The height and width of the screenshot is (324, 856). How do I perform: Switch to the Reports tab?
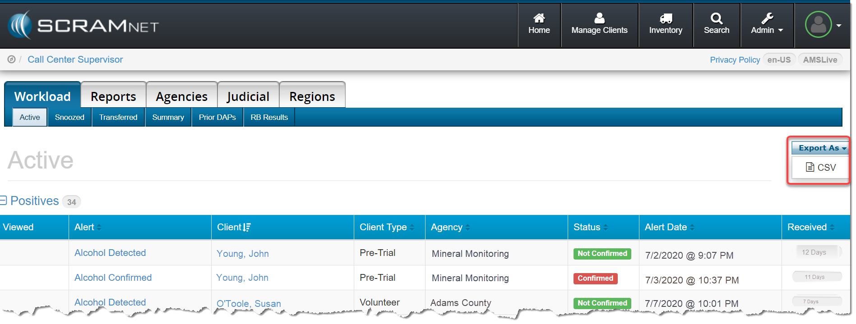113,96
